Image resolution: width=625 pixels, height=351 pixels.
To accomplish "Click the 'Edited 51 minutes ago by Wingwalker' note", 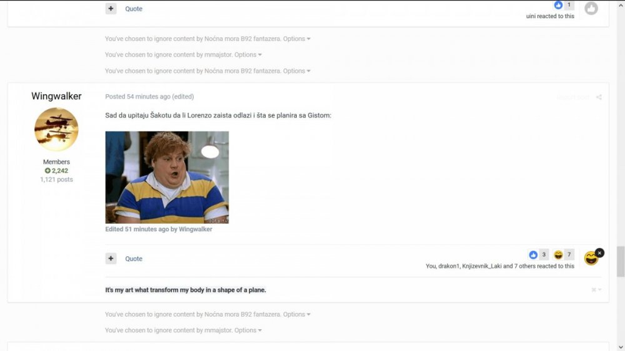I will pos(159,229).
